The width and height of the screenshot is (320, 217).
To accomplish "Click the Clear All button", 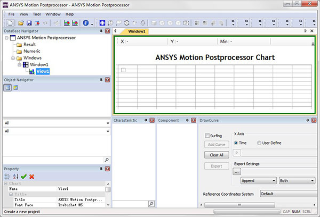I will pos(217,155).
